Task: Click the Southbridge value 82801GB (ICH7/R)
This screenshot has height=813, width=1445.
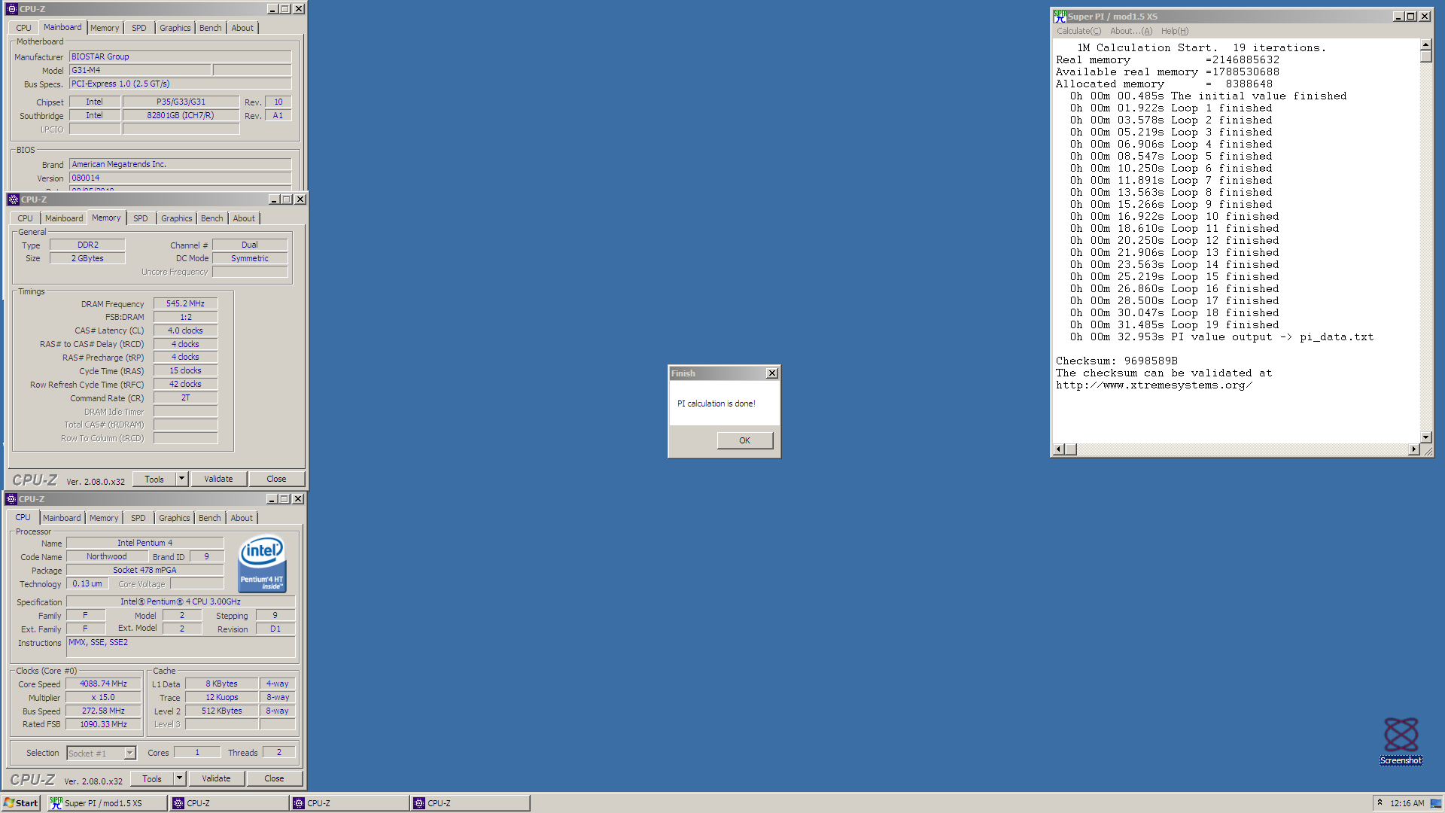Action: 181,115
